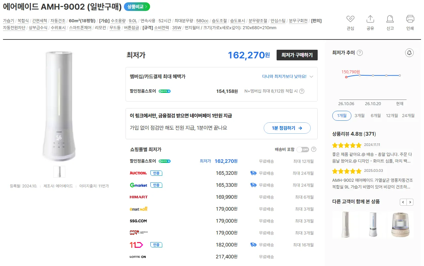Select 6개월 price trend tab

(376, 116)
